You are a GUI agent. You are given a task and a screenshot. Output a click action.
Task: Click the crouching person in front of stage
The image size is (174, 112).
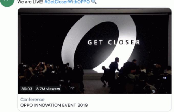[105, 76]
